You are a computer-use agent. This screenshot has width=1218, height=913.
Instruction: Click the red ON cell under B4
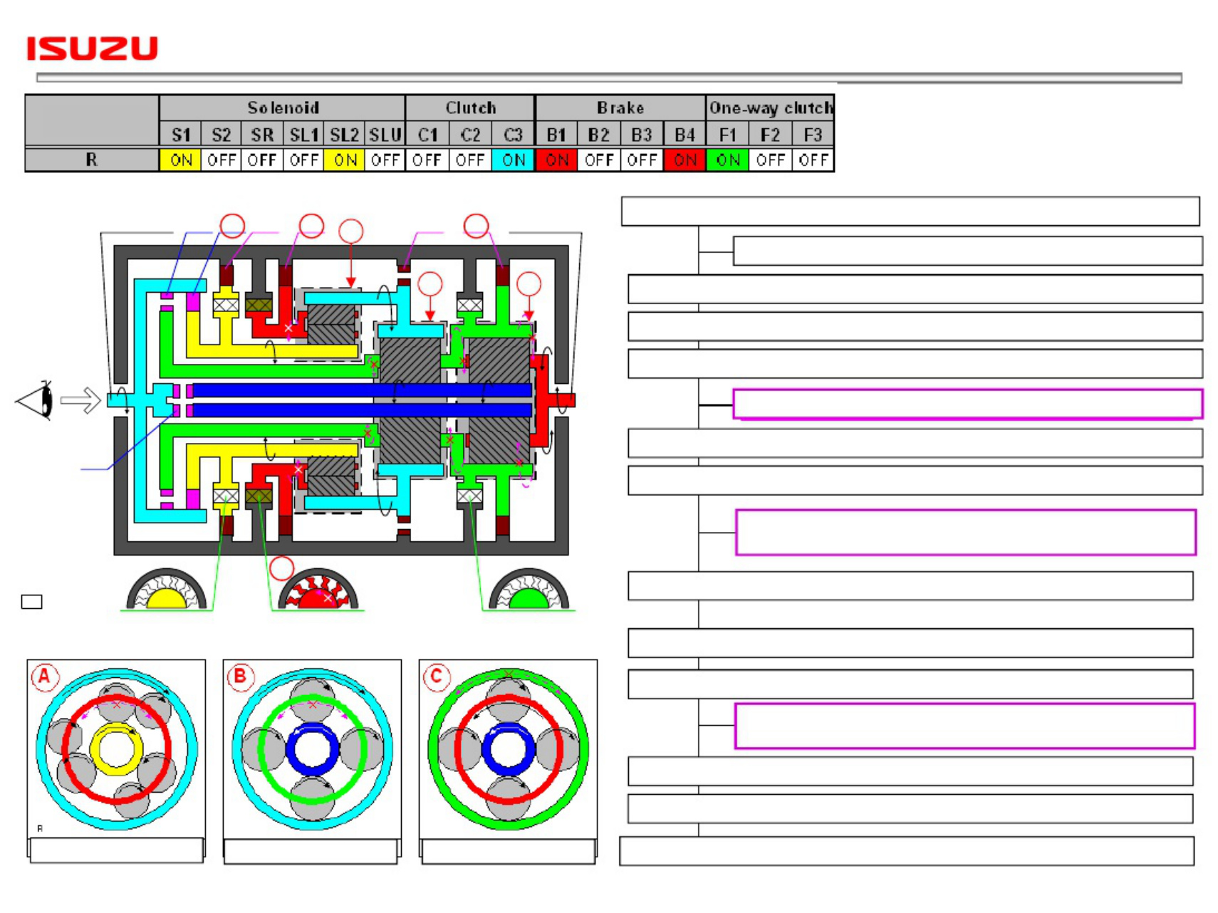[685, 160]
